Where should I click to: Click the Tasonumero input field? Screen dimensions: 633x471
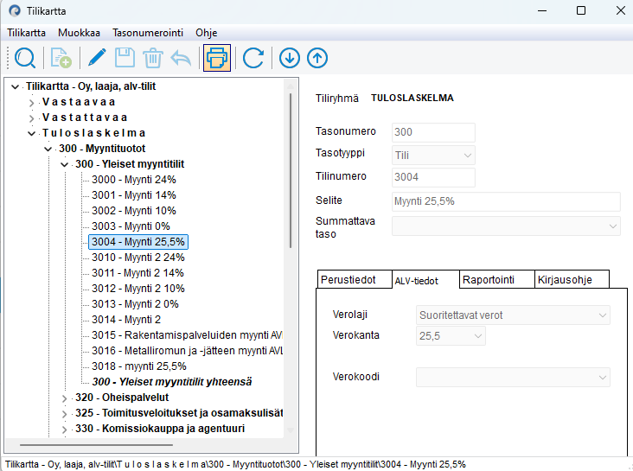433,132
